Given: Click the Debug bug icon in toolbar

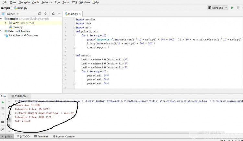Looking at the screenshot, I should 238,8.
